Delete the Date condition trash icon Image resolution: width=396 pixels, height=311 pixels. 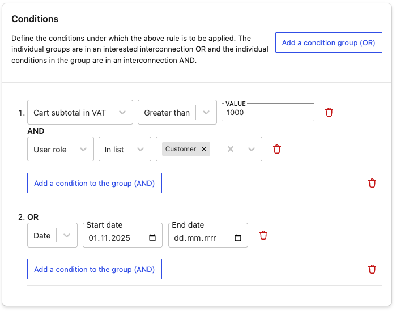(263, 235)
